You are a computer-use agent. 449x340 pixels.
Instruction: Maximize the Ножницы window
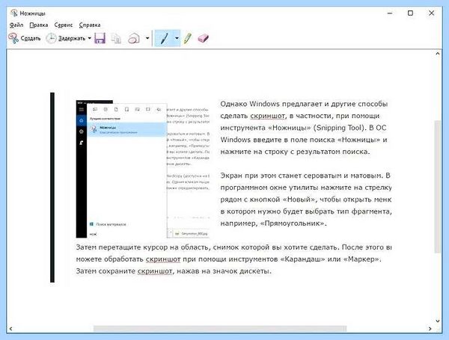pyautogui.click(x=410, y=13)
